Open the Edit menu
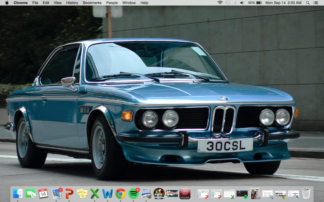The height and width of the screenshot is (202, 324). coord(46,3)
